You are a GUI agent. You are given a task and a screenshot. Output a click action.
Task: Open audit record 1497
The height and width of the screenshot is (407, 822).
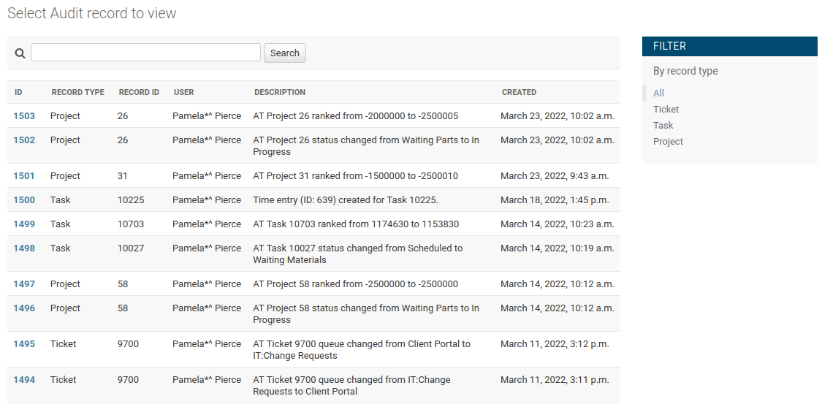pos(24,284)
